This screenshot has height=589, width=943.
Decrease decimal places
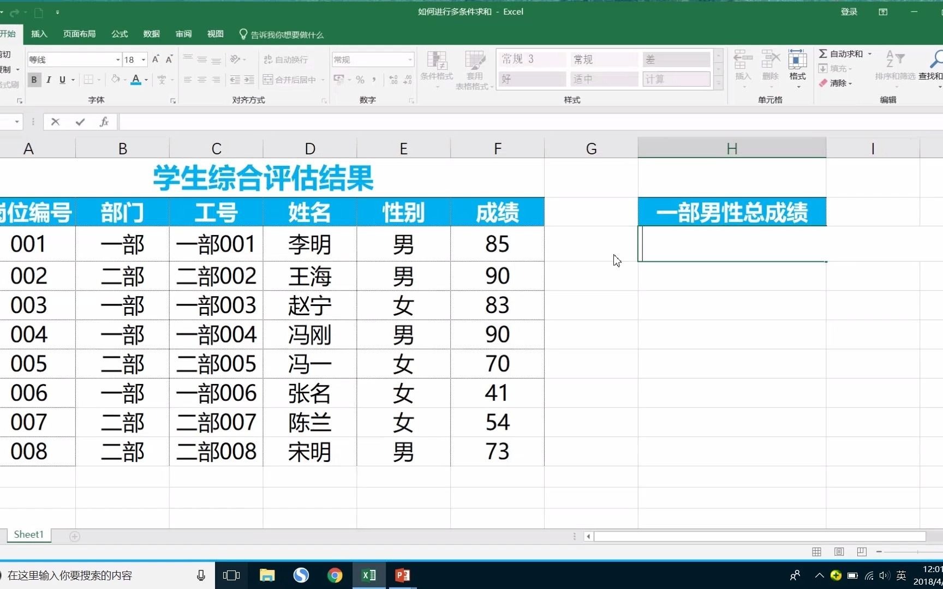click(408, 80)
